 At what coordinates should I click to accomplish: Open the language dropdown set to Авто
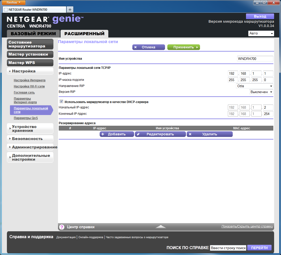click(261, 33)
